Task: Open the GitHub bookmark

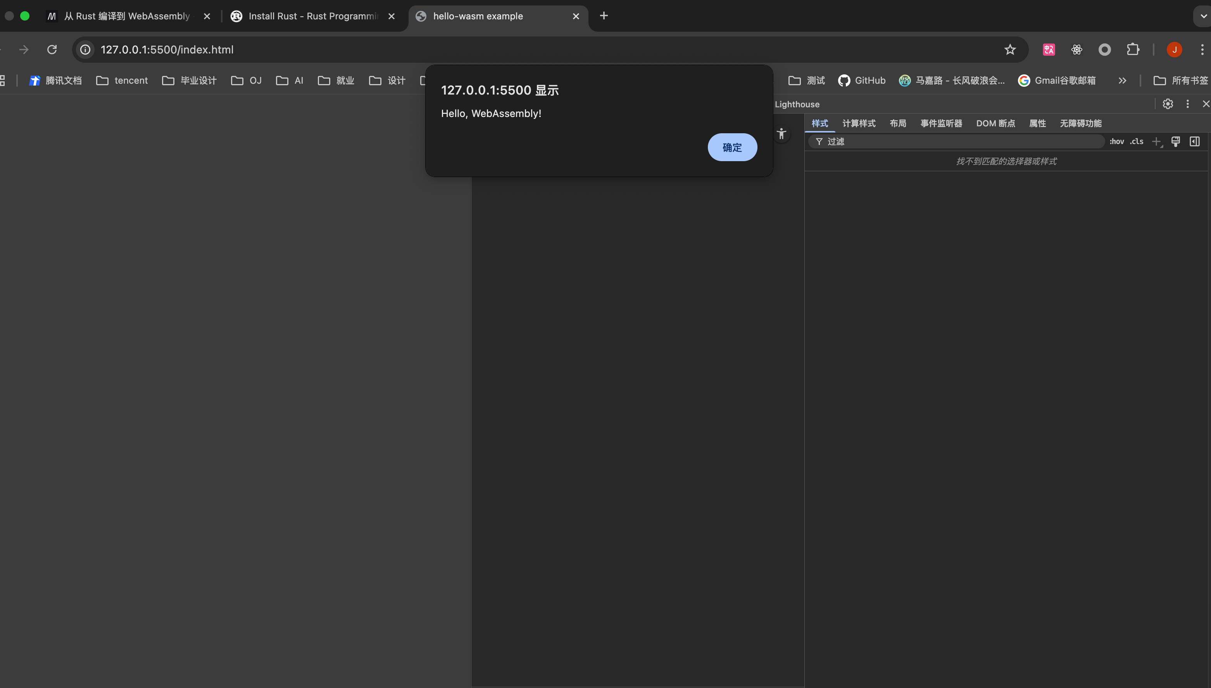Action: 862,81
